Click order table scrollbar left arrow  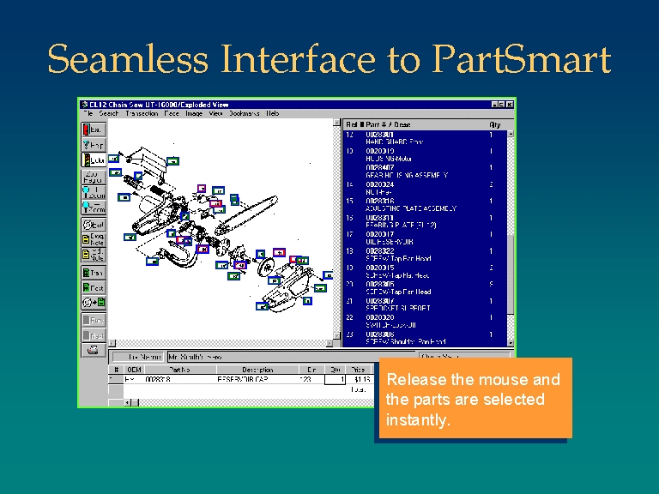click(x=127, y=402)
